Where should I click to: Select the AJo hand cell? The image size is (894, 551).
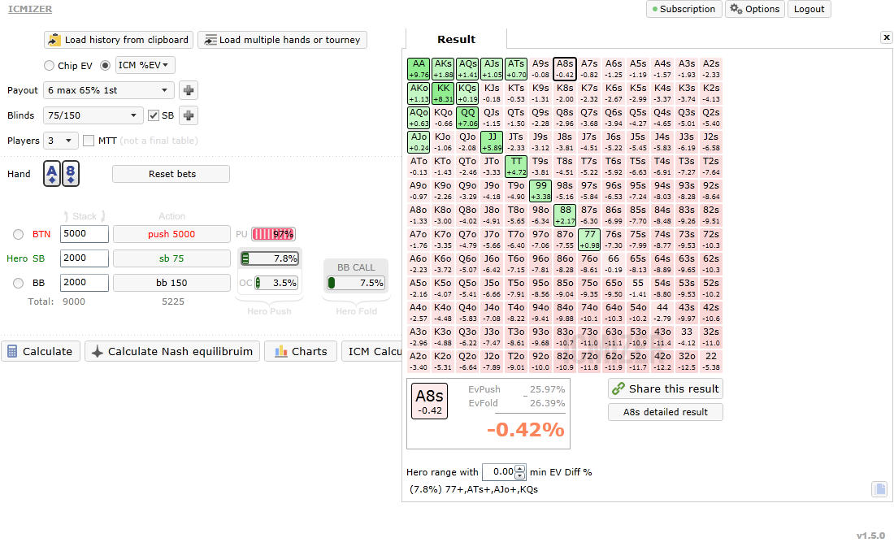(x=419, y=142)
